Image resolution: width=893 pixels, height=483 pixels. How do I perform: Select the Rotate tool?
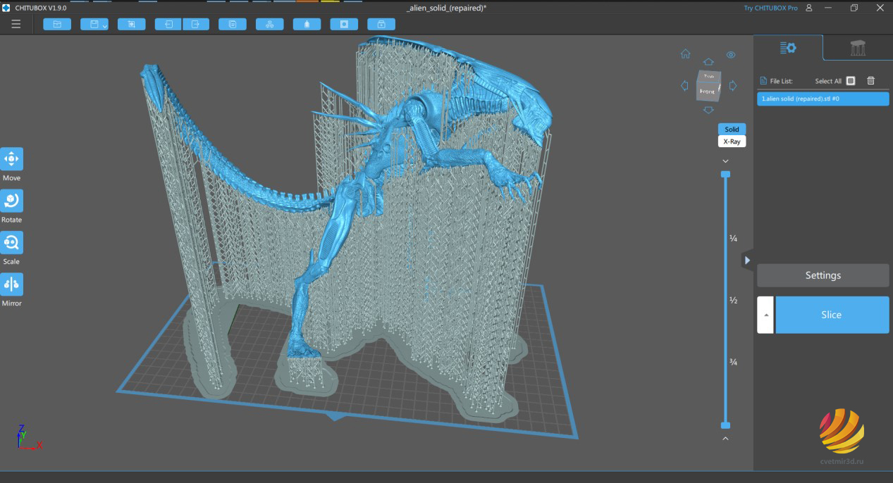pyautogui.click(x=11, y=201)
